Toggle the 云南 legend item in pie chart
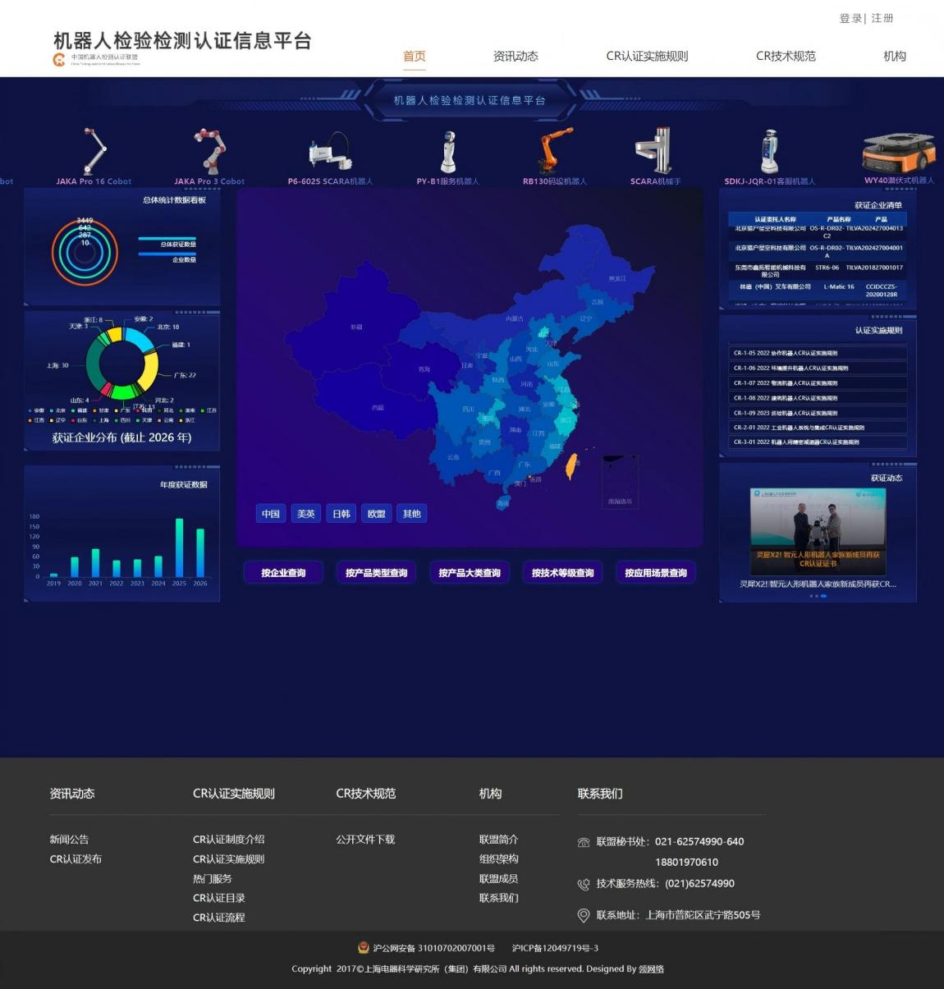The height and width of the screenshot is (989, 944). [165, 420]
